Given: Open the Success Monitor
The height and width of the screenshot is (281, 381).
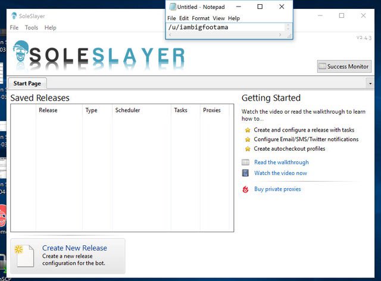Looking at the screenshot, I should point(344,66).
